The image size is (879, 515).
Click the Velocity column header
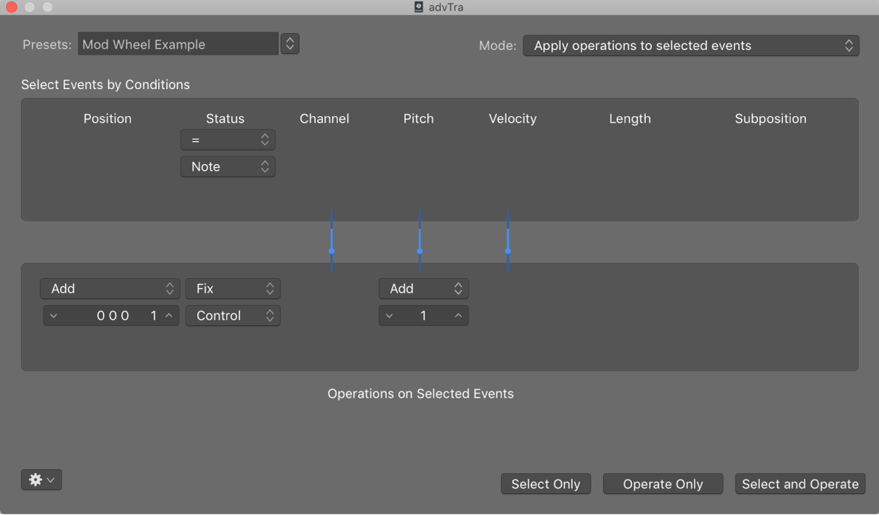click(513, 119)
